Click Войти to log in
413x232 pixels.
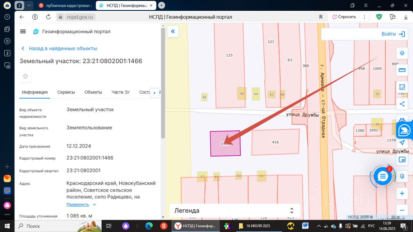(393, 34)
